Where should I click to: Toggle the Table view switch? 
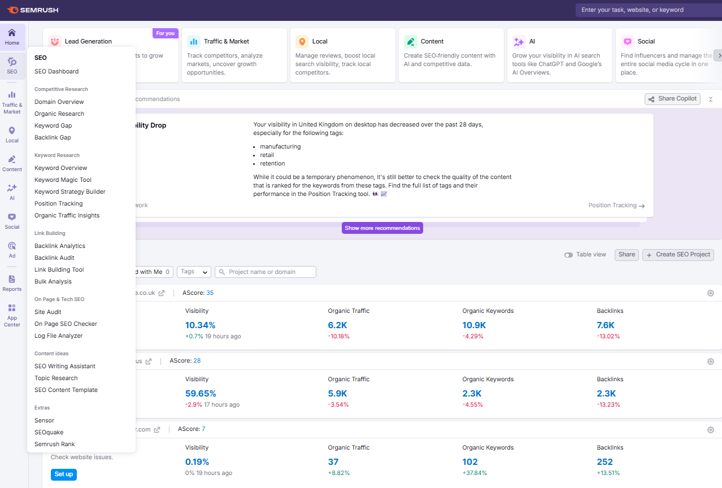tap(568, 255)
